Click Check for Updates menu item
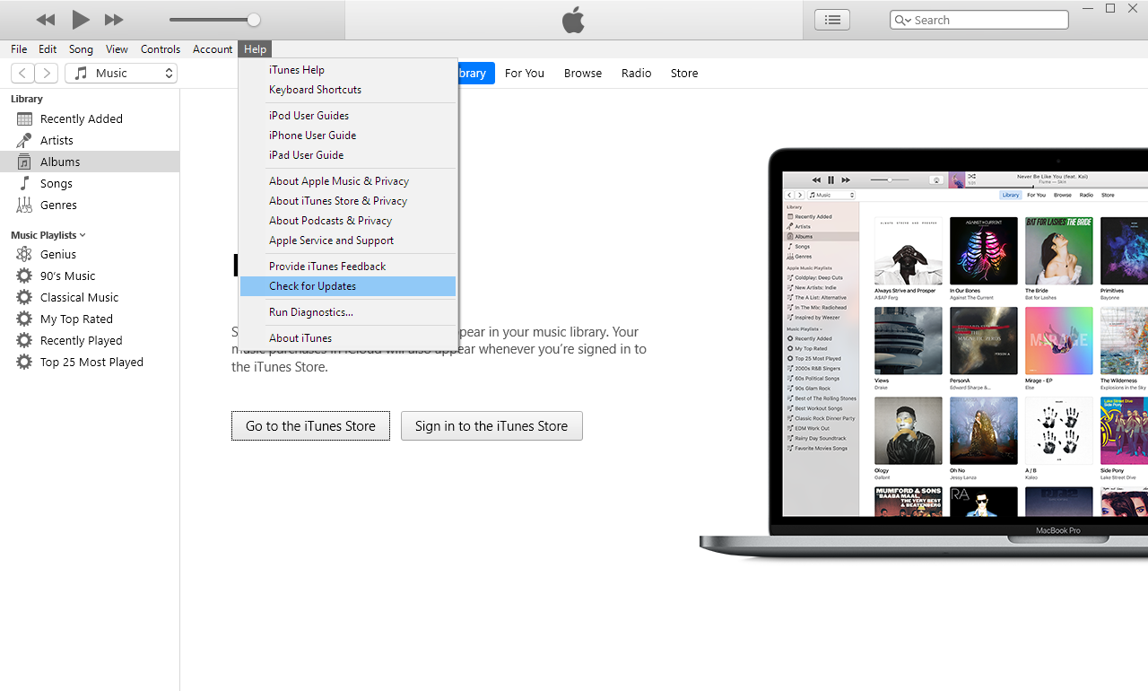 pos(348,286)
